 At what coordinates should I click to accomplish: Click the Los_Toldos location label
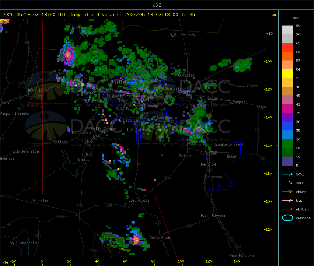[x=139, y=200]
